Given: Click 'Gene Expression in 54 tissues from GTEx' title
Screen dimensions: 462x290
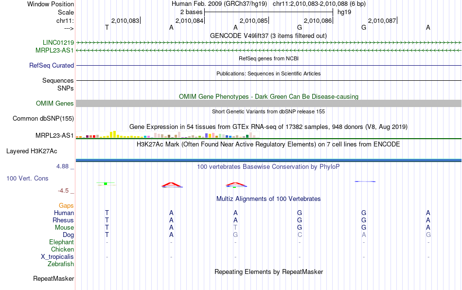Looking at the screenshot, I should (268, 127).
